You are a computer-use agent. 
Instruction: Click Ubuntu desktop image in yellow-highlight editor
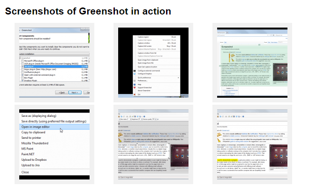[x=279, y=156]
